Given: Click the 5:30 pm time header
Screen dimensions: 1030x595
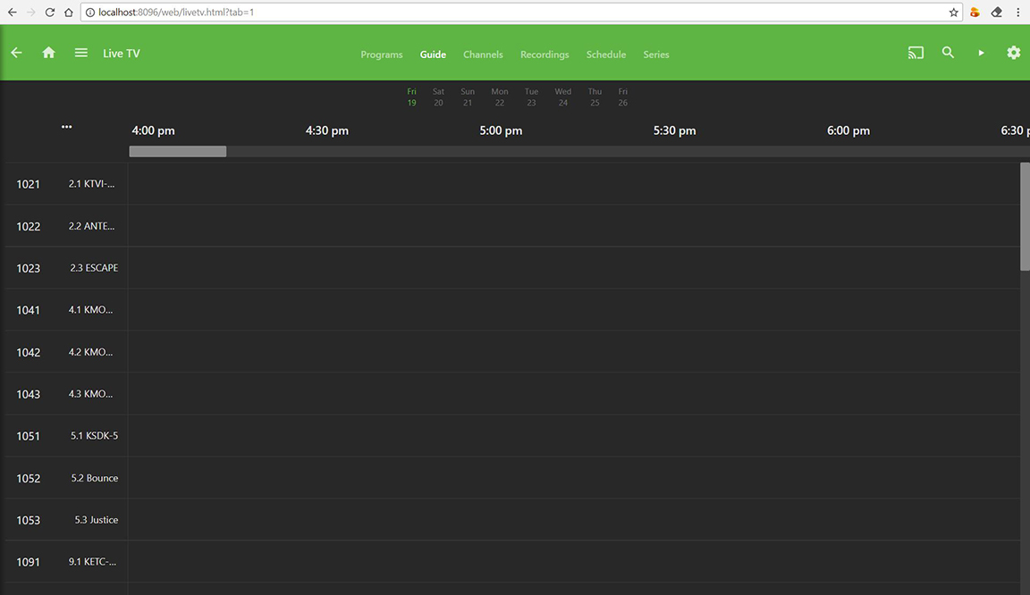Looking at the screenshot, I should (675, 130).
